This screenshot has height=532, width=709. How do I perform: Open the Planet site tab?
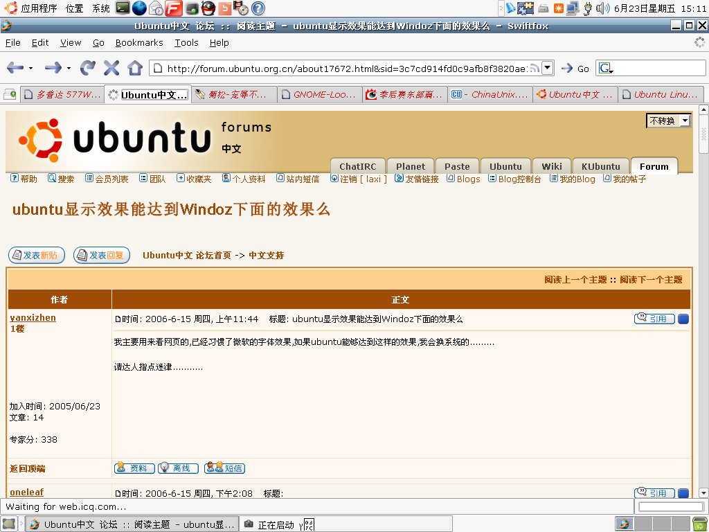coord(411,166)
